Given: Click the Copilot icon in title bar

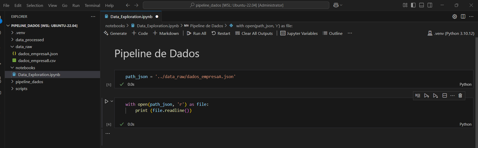Looking at the screenshot, I should 336,5.
